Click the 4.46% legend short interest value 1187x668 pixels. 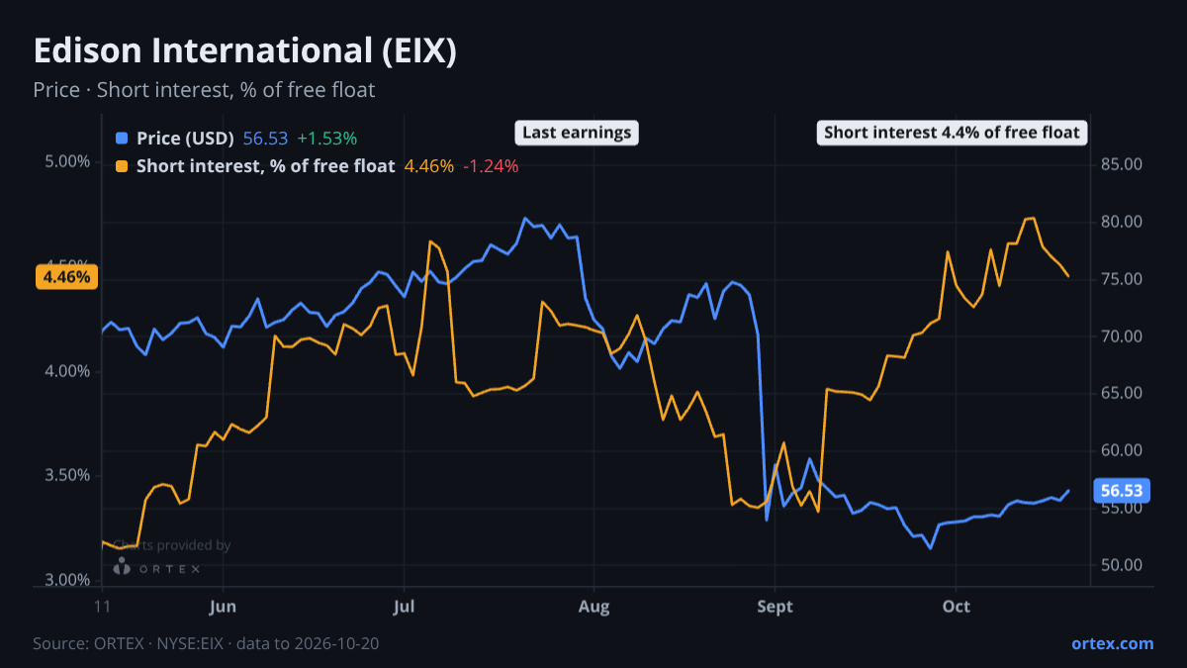coord(429,166)
